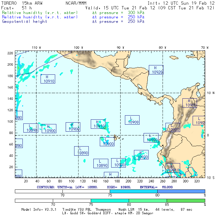This screenshot has height=216, width=216.
Task: Click '320' on the bottom grid axis
Action: pos(197,181)
